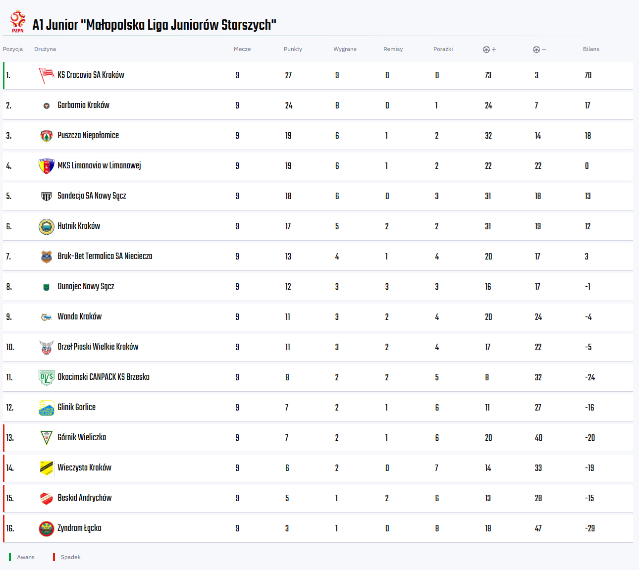Click the PZPN logo in the header
Screen dimensions: 639x570
[18, 22]
